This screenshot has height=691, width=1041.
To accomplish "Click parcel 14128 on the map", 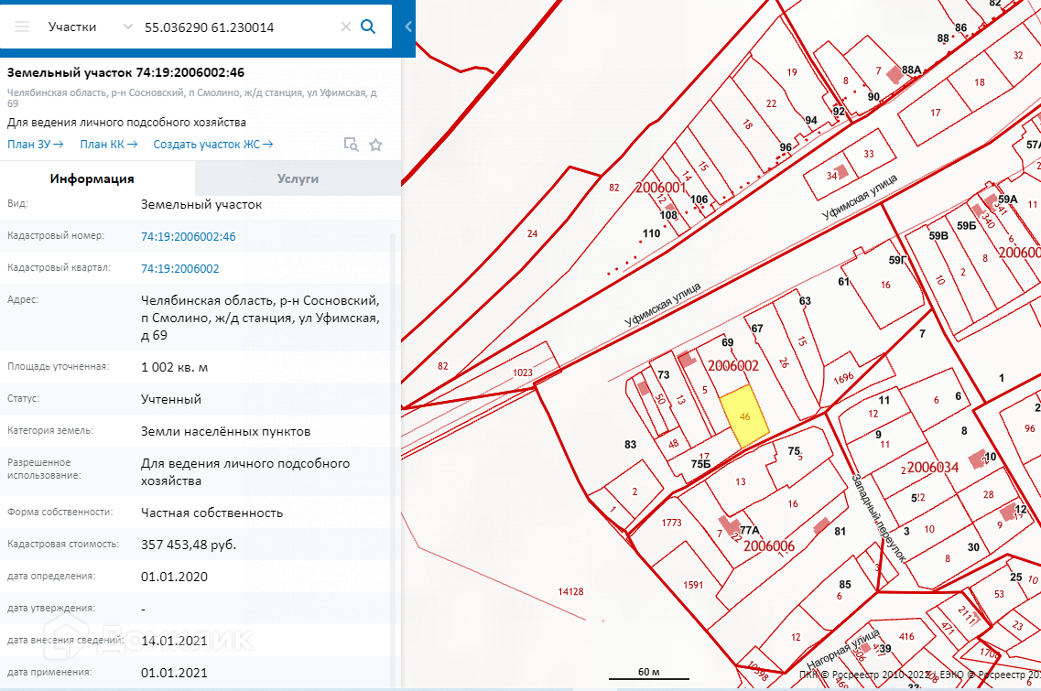I will [569, 592].
